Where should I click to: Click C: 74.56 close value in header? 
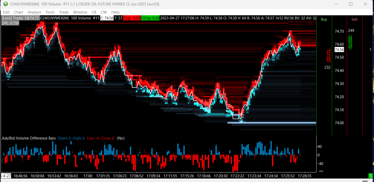click(x=107, y=18)
